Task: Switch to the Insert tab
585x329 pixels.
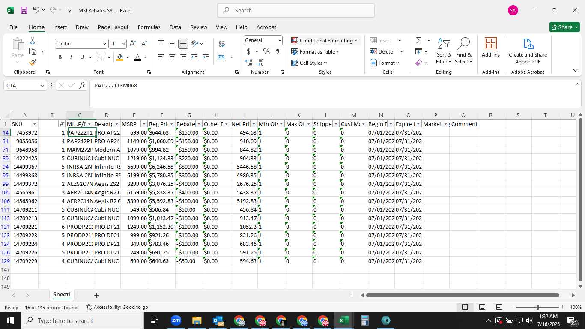Action: [x=60, y=27]
